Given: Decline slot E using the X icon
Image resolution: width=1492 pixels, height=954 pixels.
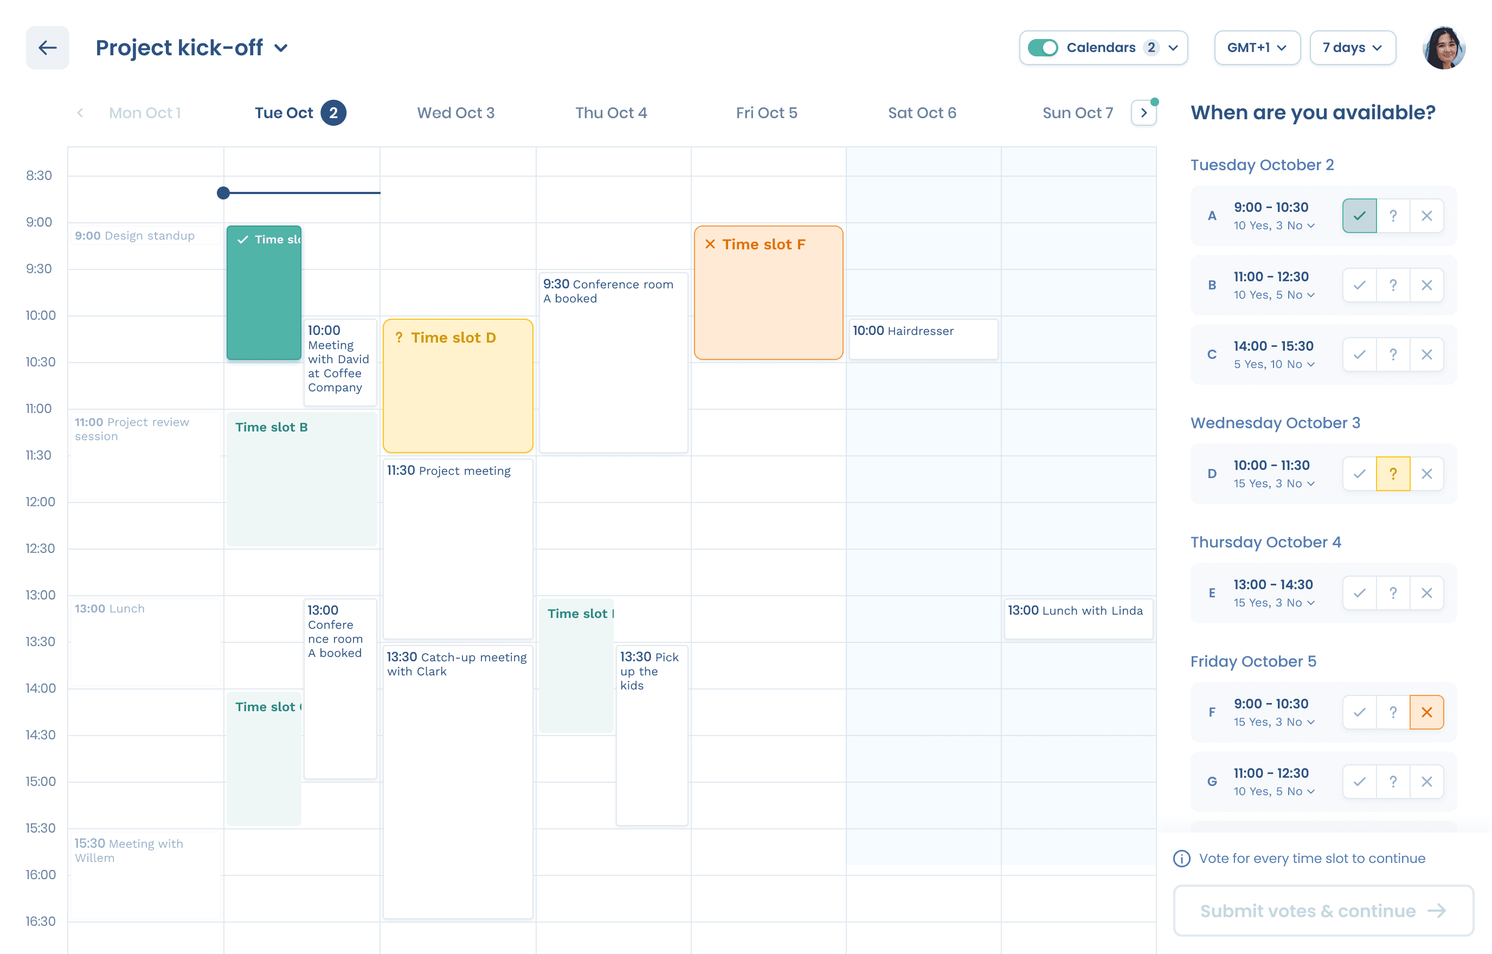Looking at the screenshot, I should 1427,592.
